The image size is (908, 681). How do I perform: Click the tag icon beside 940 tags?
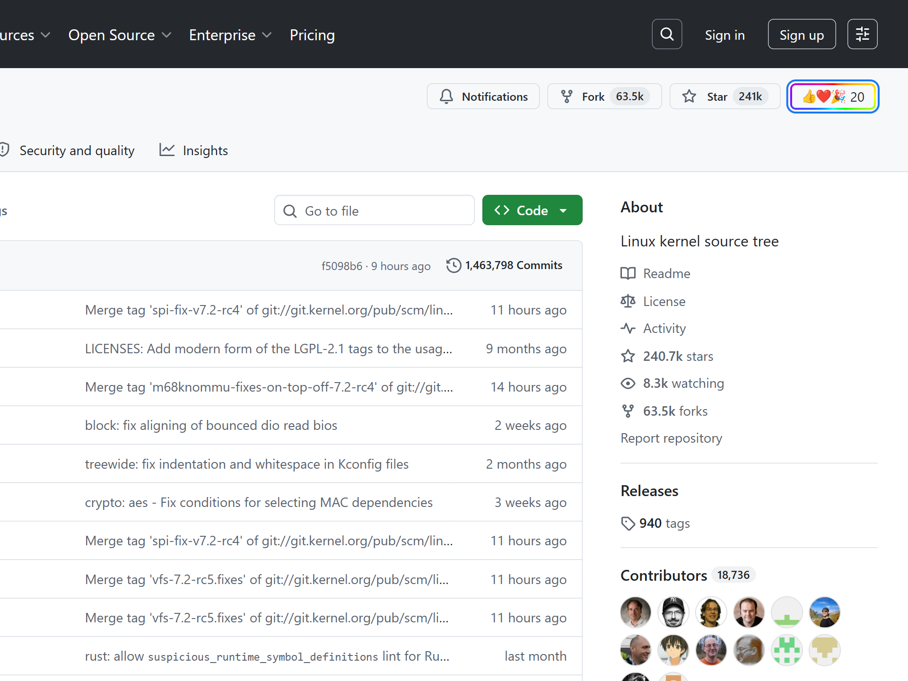pos(628,524)
